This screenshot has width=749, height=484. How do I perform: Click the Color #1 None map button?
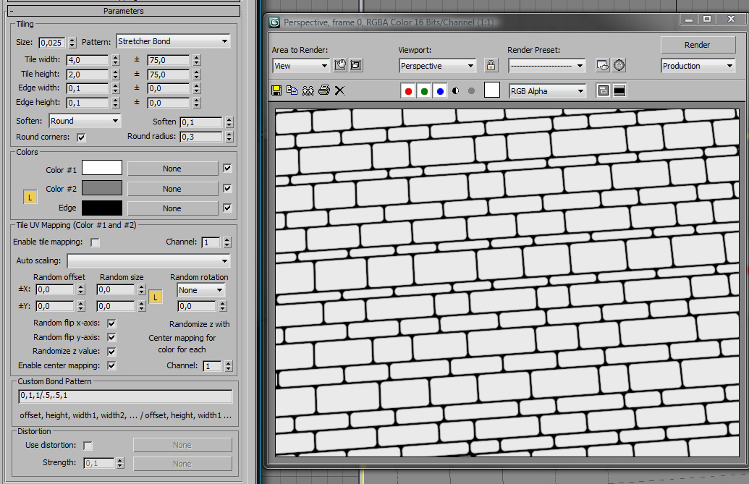point(172,169)
